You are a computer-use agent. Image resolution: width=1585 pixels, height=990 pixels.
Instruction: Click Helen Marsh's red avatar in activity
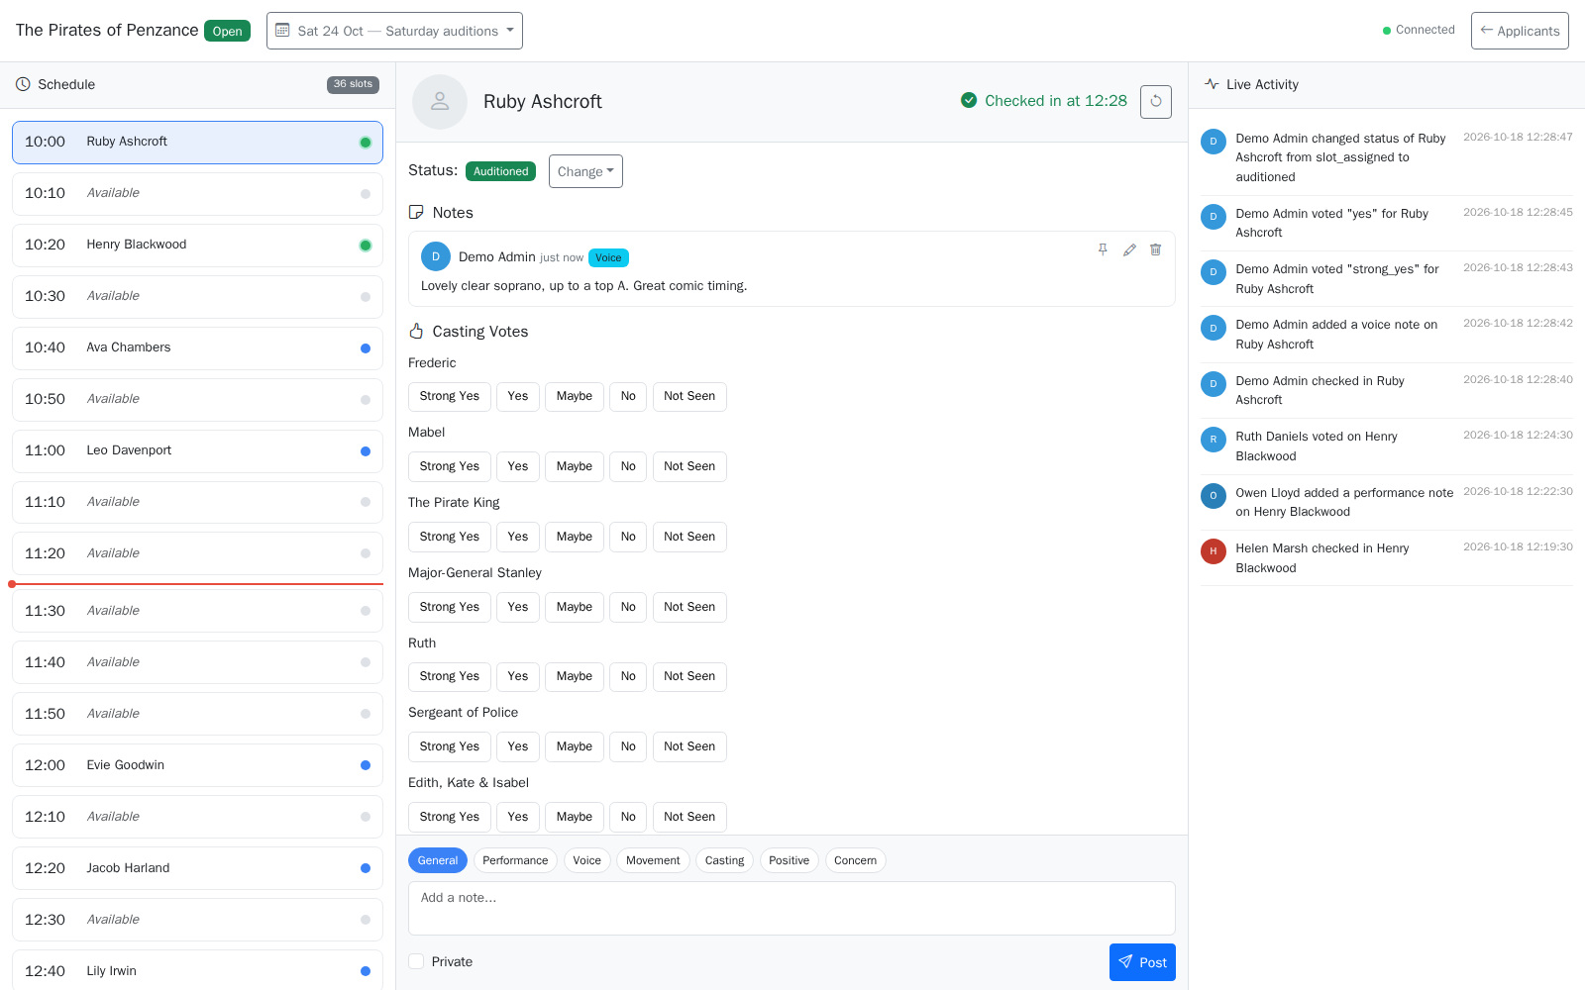point(1214,551)
